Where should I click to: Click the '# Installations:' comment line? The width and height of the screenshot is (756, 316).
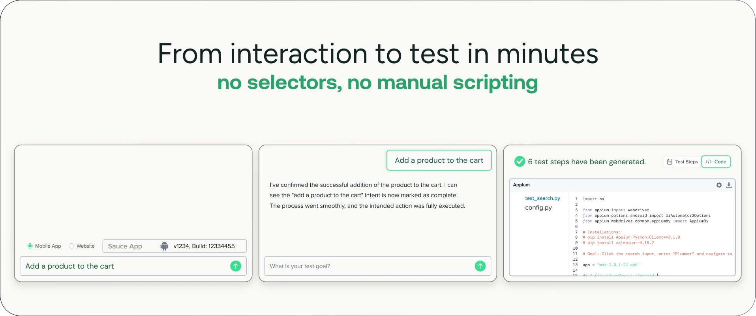[x=601, y=232]
